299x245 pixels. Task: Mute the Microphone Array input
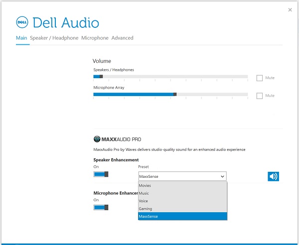click(x=260, y=96)
